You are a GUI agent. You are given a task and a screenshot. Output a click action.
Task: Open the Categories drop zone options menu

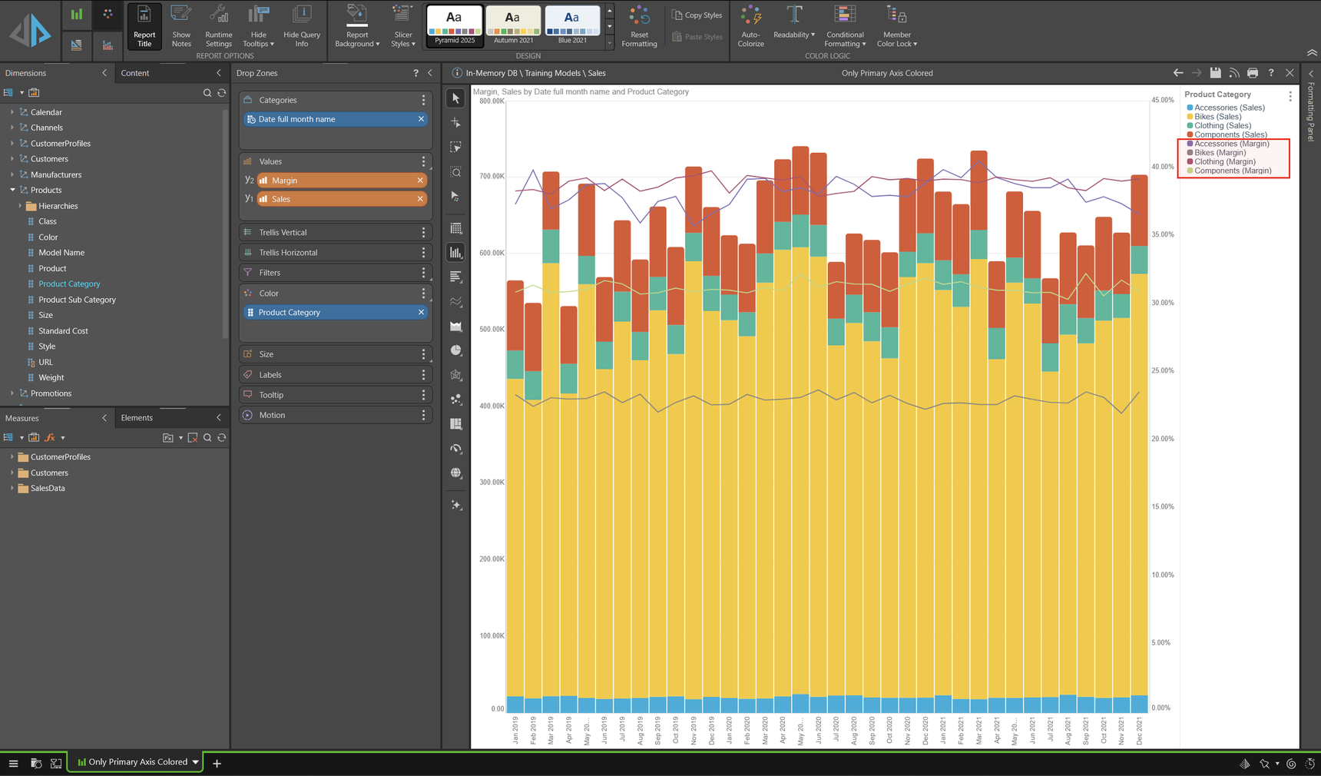[x=423, y=100]
